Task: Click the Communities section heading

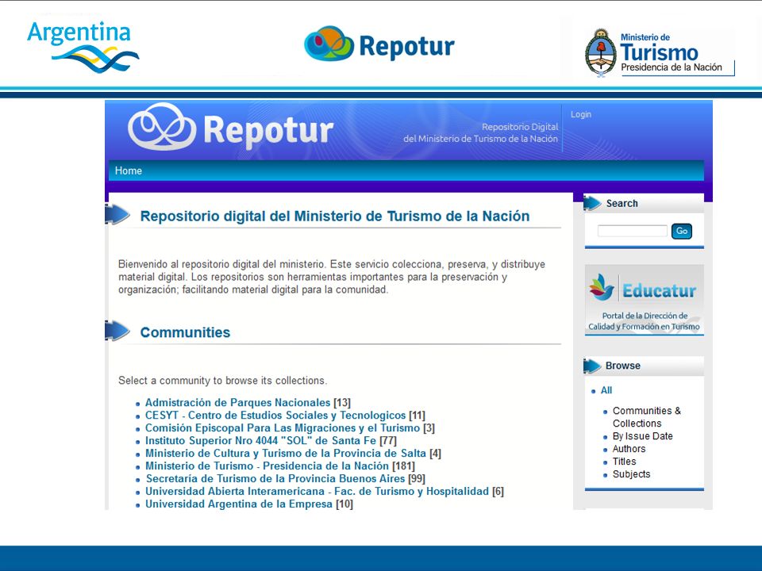Action: click(x=185, y=332)
